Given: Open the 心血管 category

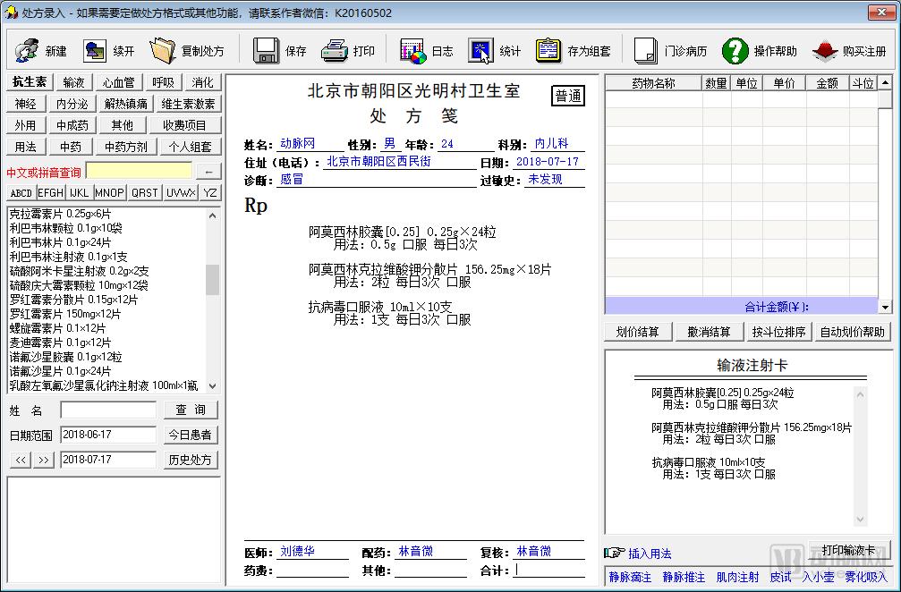Looking at the screenshot, I should 118,82.
